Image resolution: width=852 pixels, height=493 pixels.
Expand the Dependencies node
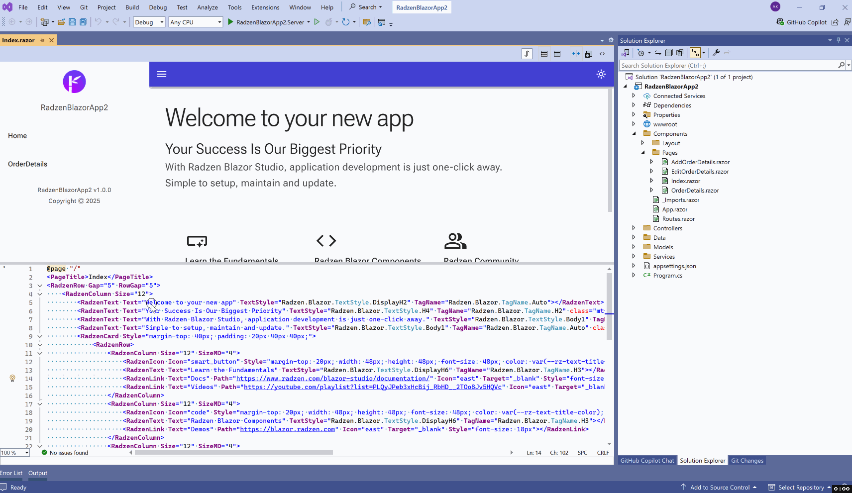(x=634, y=105)
